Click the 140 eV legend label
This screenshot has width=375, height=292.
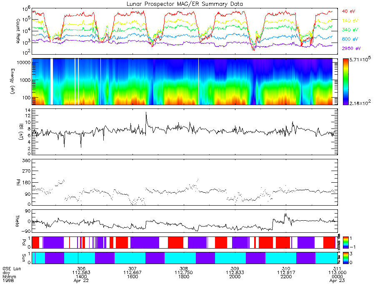[x=350, y=20]
